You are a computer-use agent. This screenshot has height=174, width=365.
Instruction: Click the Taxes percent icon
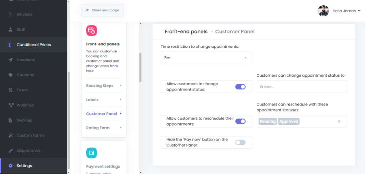tap(10, 90)
